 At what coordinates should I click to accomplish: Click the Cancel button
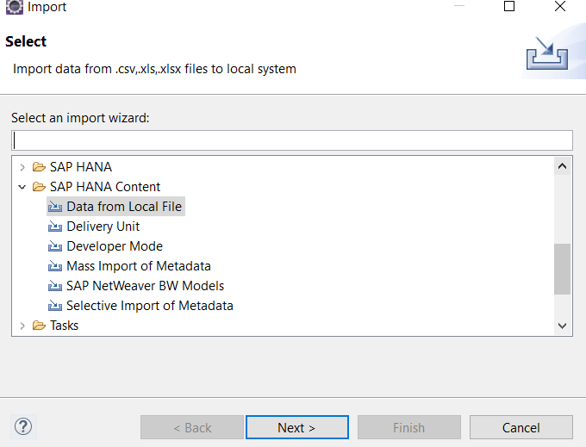click(x=521, y=427)
